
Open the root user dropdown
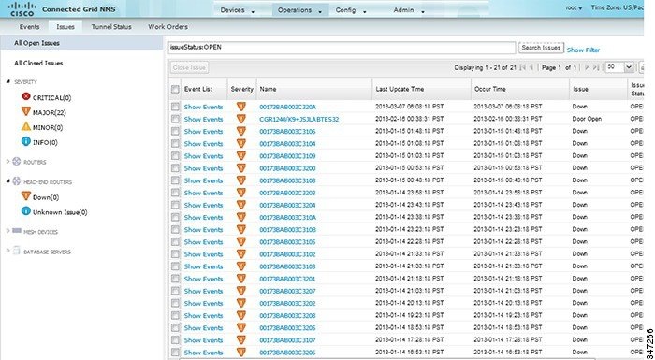coord(574,7)
